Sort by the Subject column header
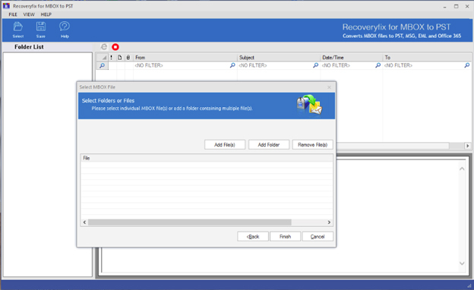 279,58
